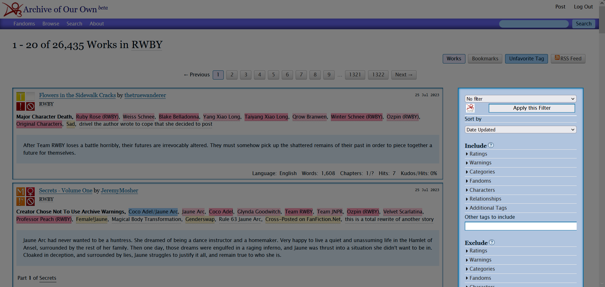Viewport: 605px width, 287px height.
Task: Switch to the Works tab
Action: (x=454, y=58)
